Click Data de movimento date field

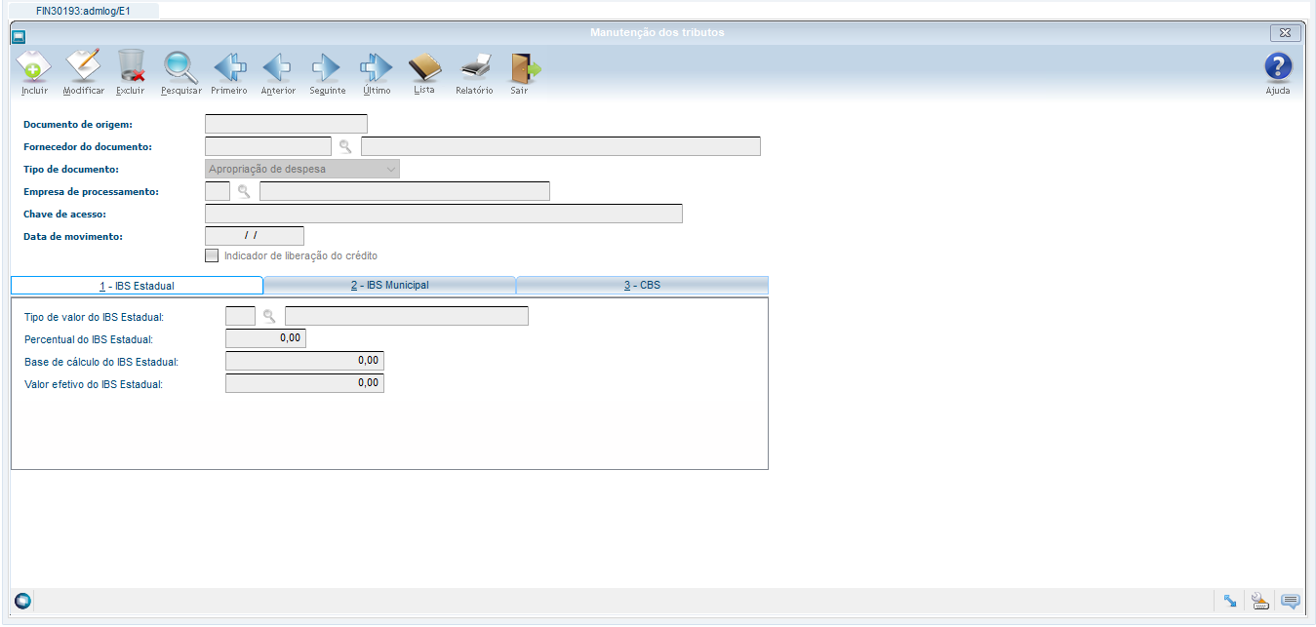tap(255, 236)
